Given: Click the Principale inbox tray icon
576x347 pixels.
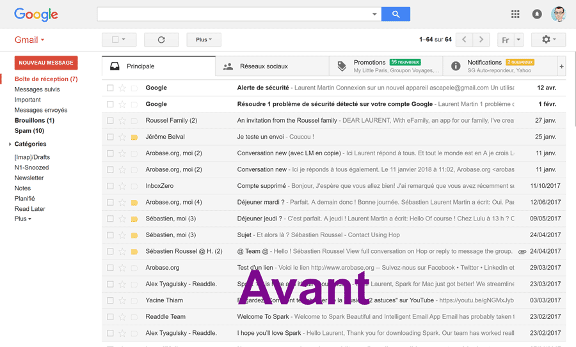Looking at the screenshot, I should tap(115, 66).
